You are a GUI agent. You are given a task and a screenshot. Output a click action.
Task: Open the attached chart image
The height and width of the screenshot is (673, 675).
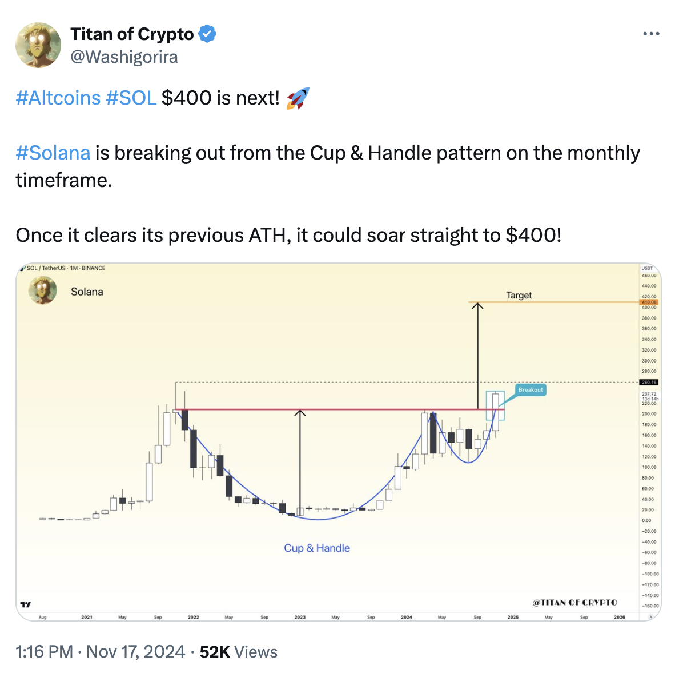click(339, 442)
